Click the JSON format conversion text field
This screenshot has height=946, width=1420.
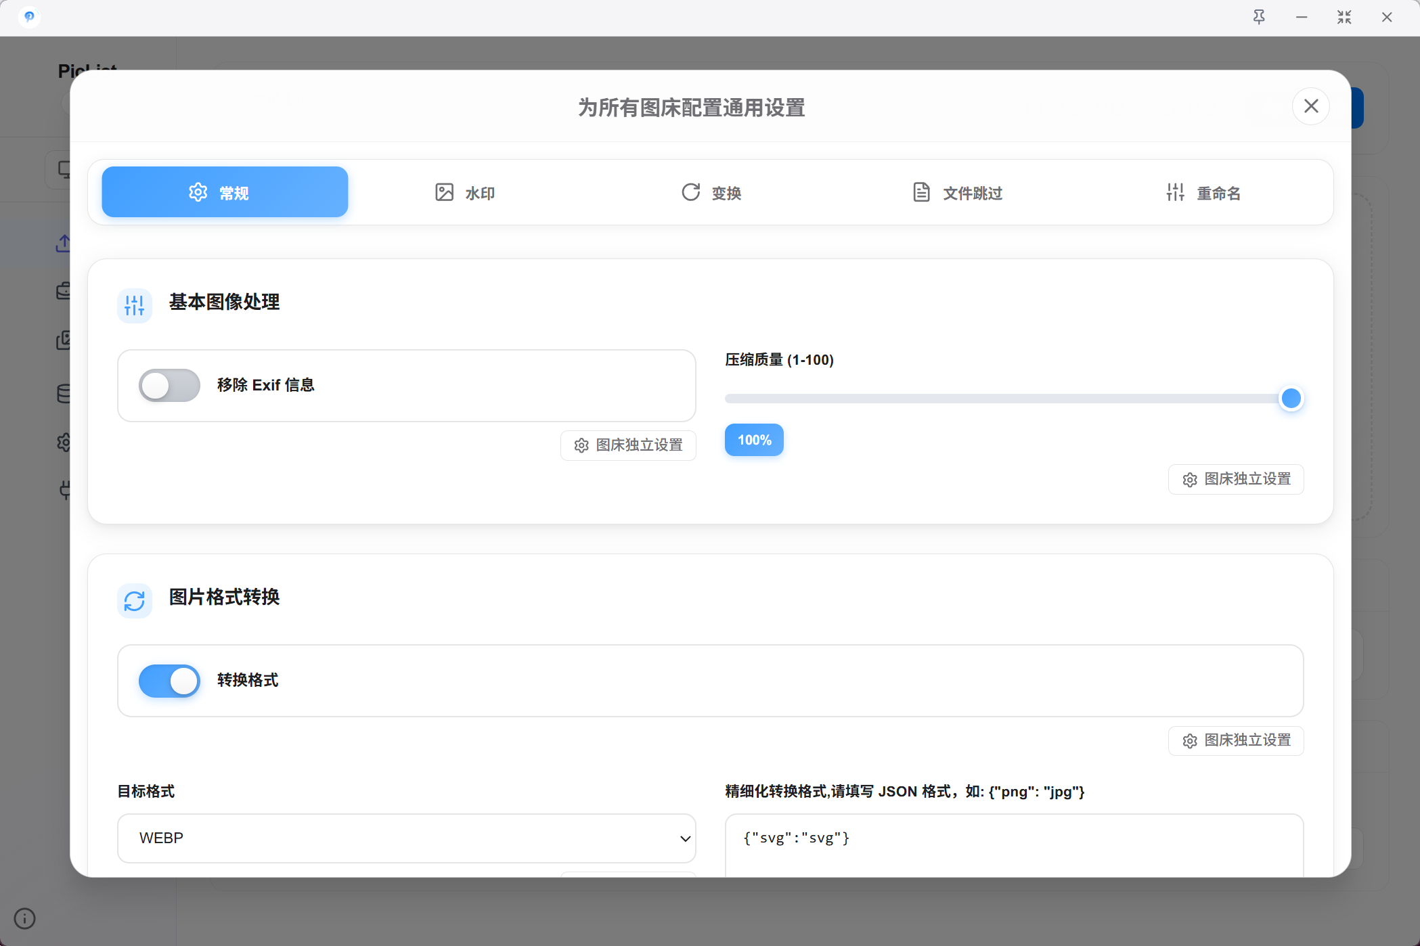[1014, 845]
